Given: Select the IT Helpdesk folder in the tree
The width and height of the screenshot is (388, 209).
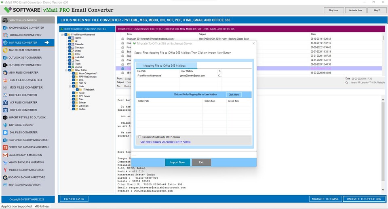Looking at the screenshot, I should [89, 90].
